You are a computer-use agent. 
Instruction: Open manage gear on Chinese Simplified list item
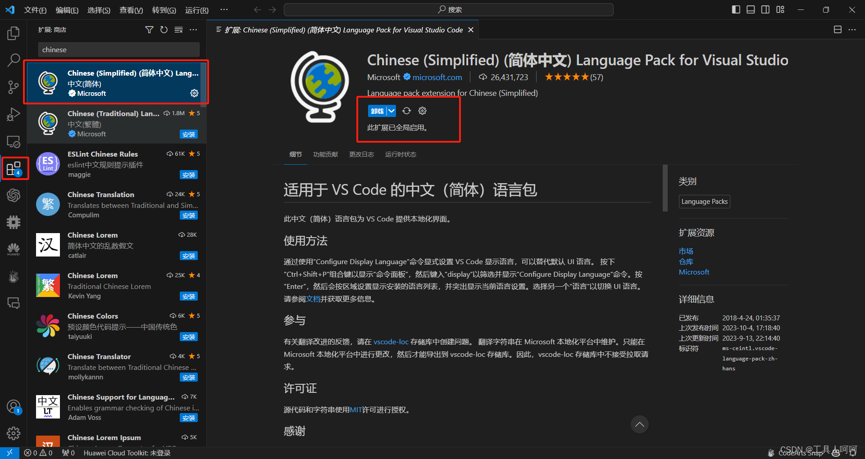[x=194, y=93]
